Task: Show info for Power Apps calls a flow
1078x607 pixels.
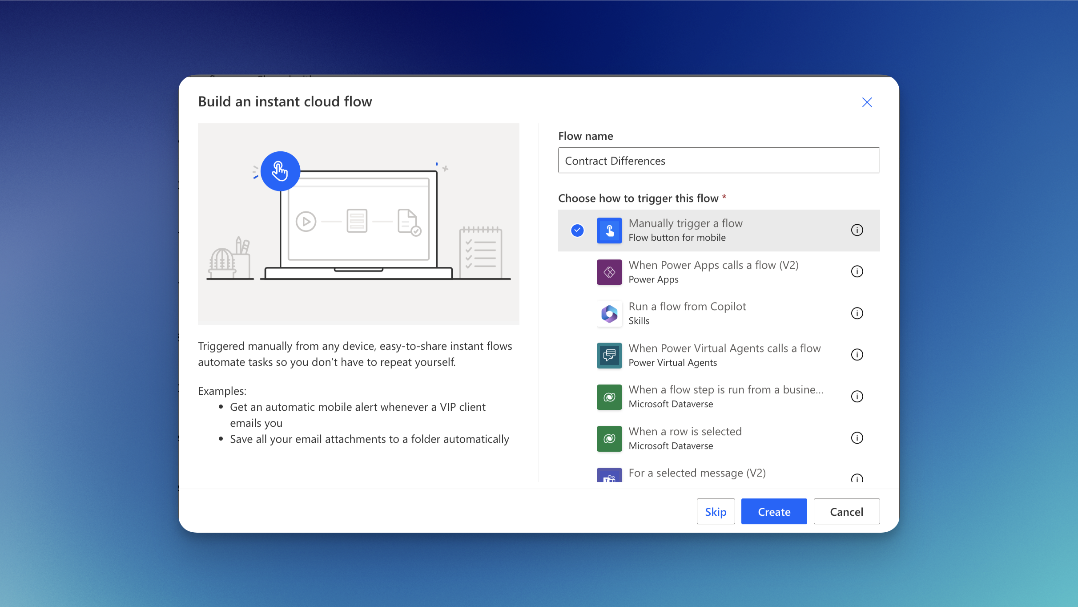Action: pyautogui.click(x=857, y=271)
